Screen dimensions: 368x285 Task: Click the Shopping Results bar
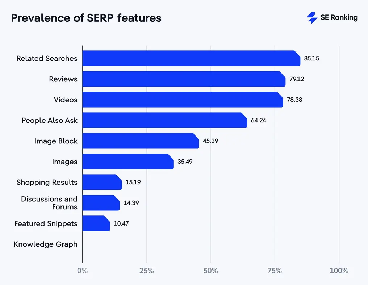(x=102, y=182)
